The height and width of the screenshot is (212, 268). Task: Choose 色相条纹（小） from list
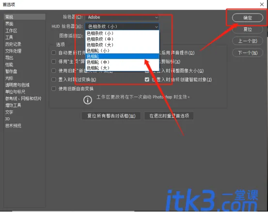pos(122,33)
